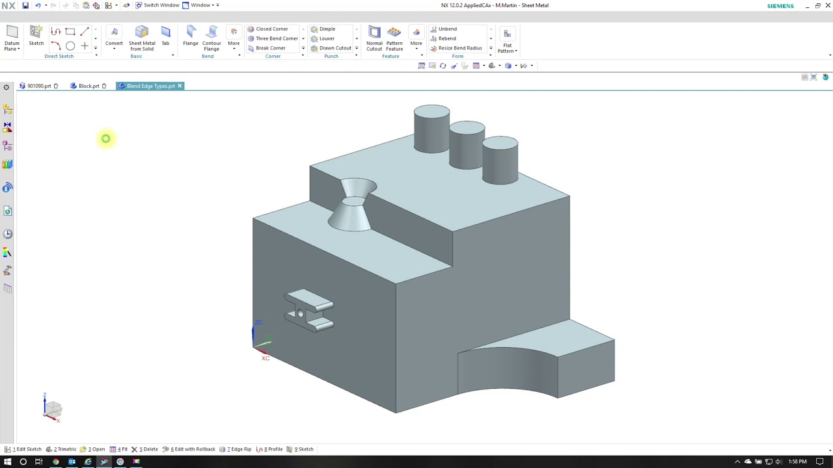Open the Reuse Library books icon
The image size is (833, 468).
tap(7, 164)
